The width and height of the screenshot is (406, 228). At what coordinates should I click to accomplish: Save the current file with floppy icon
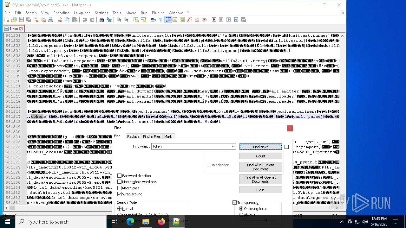point(21,20)
